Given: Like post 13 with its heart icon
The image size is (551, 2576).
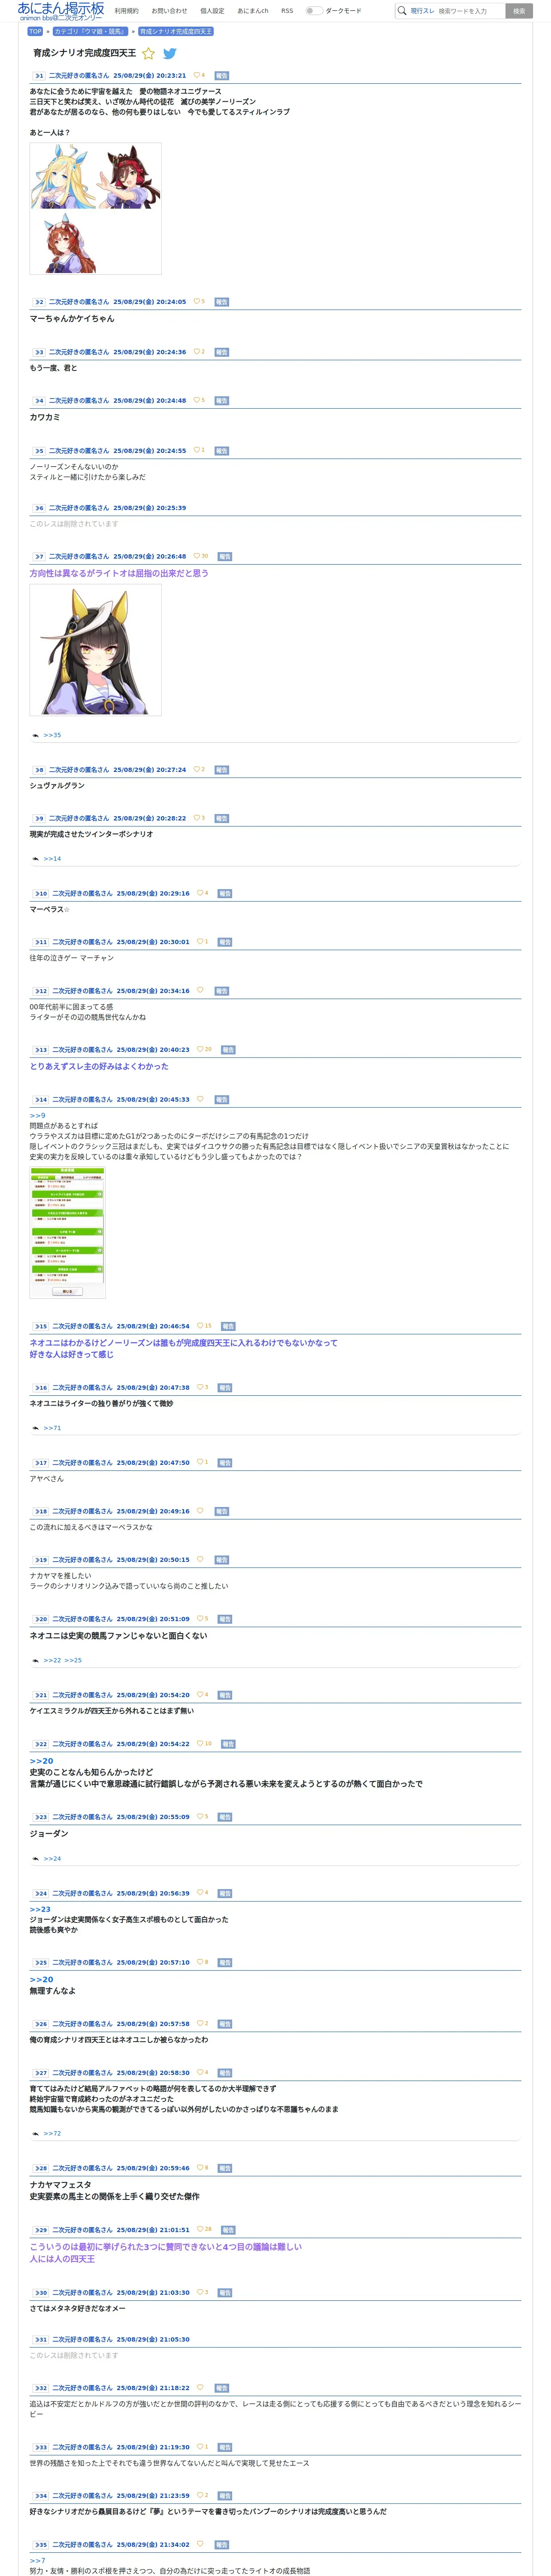Looking at the screenshot, I should click(200, 1049).
